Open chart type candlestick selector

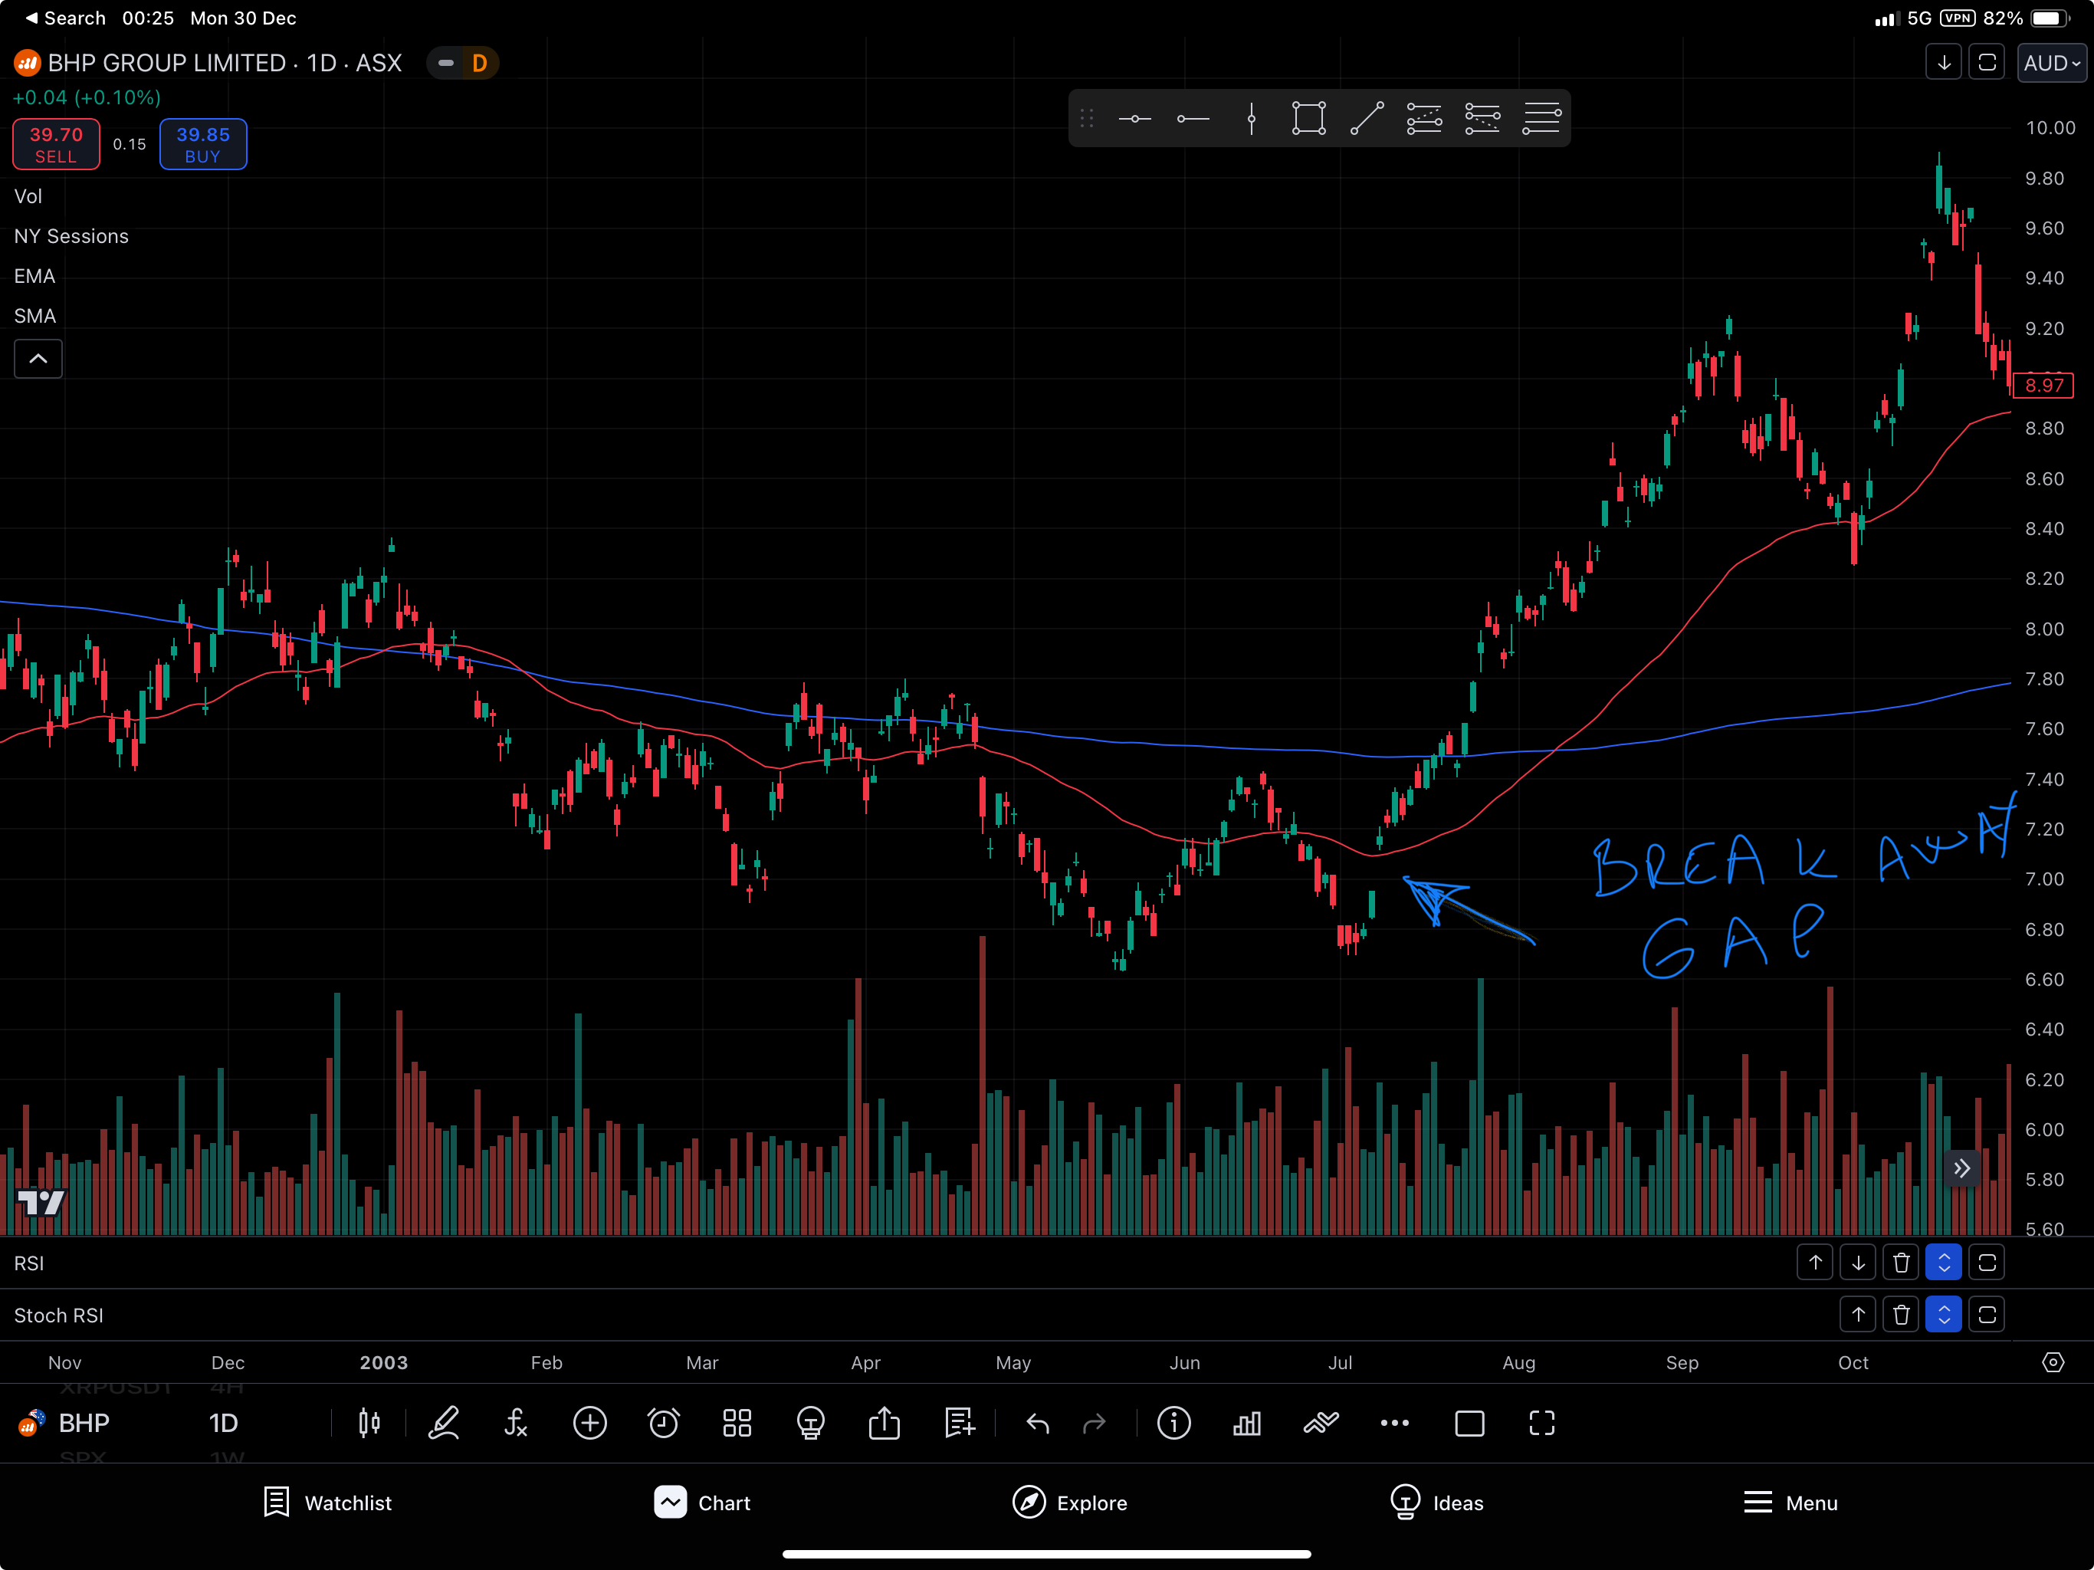(x=369, y=1422)
